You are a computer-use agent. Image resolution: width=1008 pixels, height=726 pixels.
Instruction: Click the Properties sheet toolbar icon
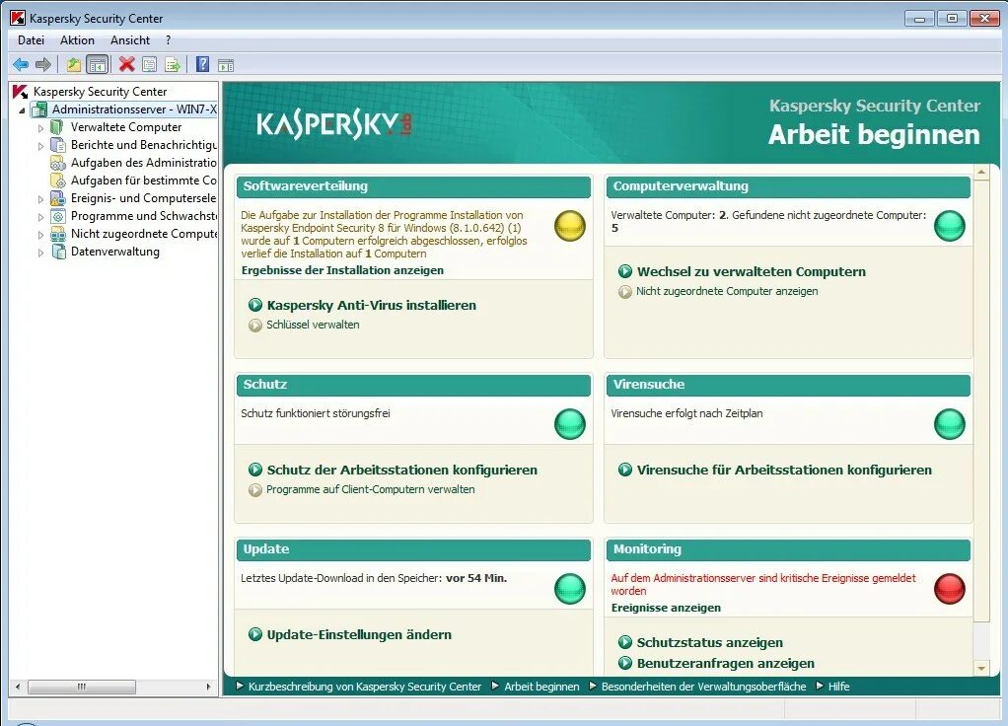149,64
